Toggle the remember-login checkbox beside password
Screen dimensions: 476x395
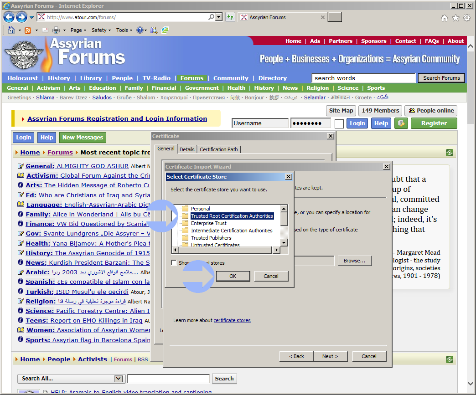(x=339, y=123)
